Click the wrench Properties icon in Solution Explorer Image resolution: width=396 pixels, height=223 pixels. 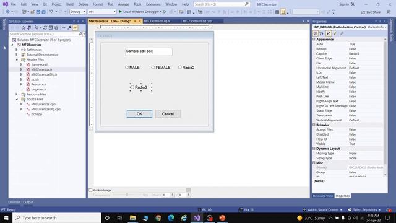[69, 27]
